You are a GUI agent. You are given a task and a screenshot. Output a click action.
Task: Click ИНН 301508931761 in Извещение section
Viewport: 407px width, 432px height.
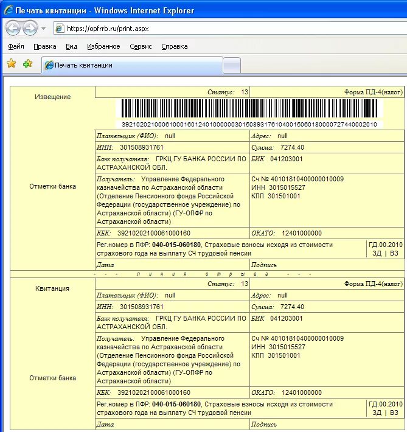point(130,148)
